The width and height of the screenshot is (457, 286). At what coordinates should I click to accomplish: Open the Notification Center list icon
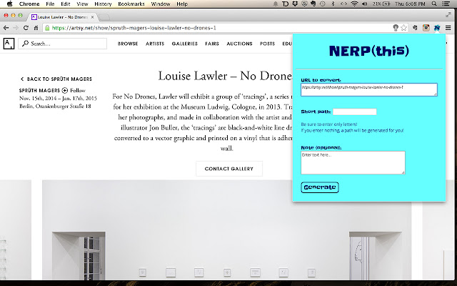click(446, 4)
